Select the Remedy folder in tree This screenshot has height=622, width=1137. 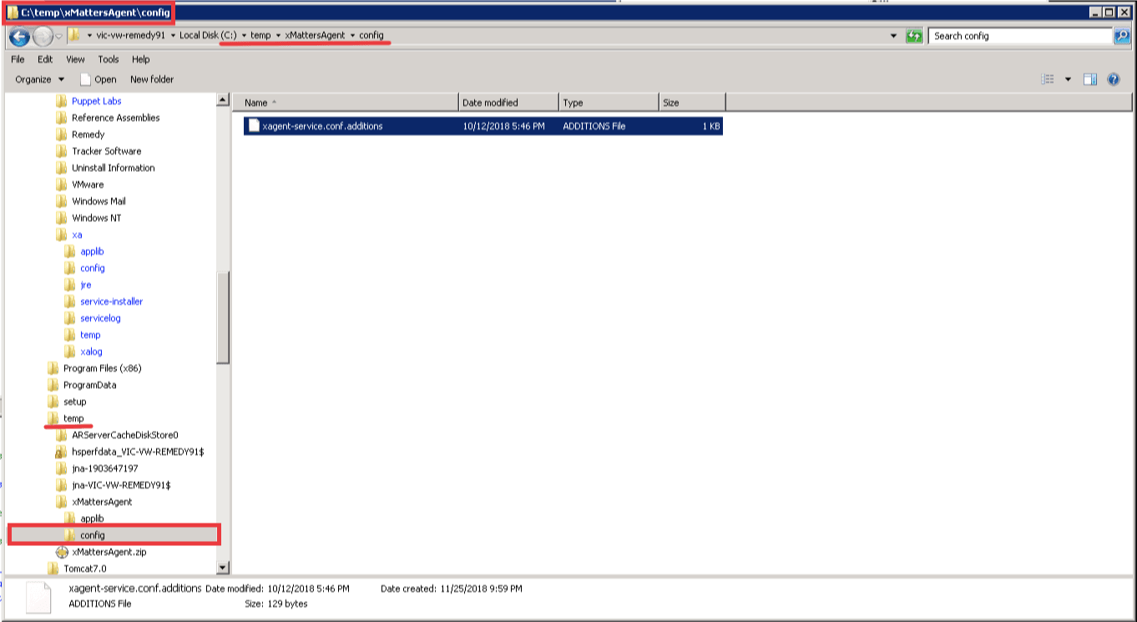click(x=88, y=134)
